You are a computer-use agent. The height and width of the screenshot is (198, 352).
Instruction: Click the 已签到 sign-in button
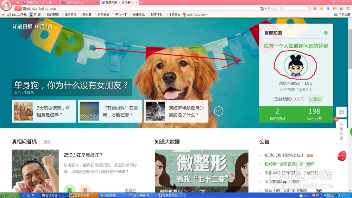[315, 99]
